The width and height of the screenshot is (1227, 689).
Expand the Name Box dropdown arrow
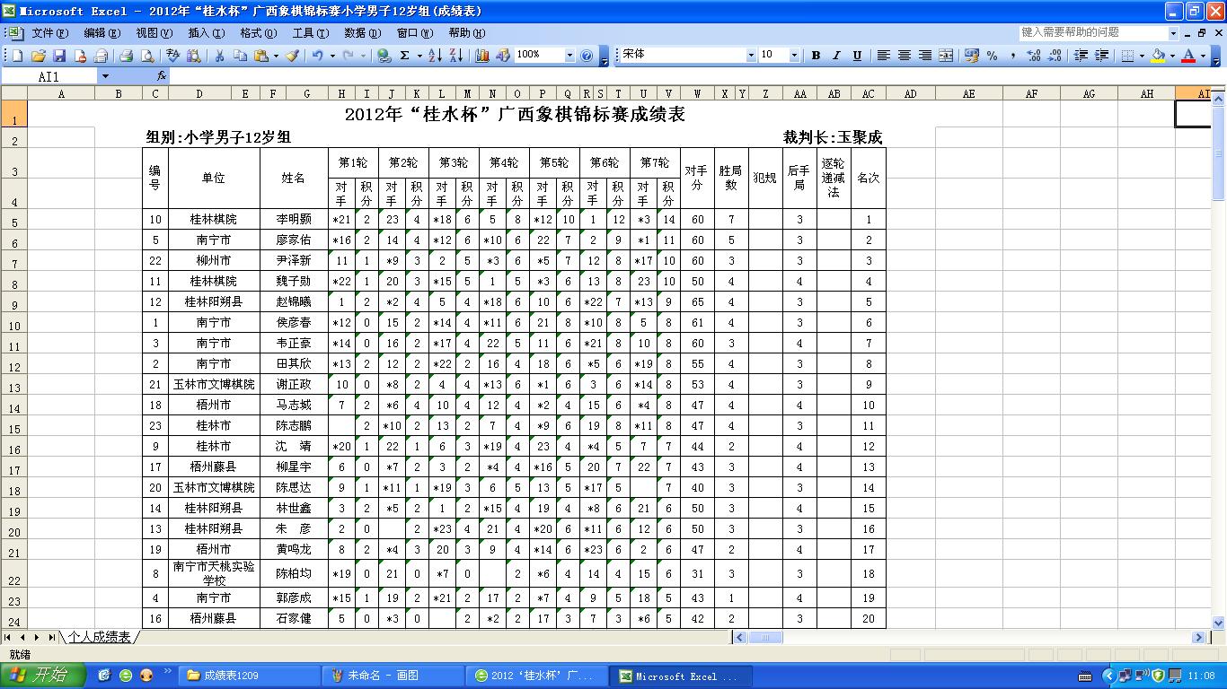(x=105, y=76)
